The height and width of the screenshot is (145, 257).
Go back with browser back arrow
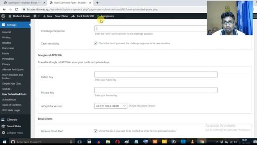(4, 9)
